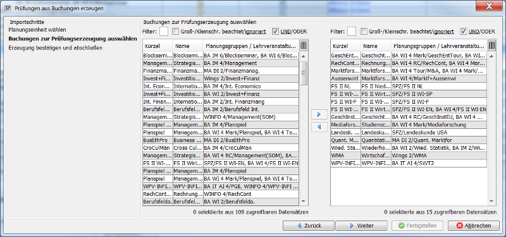Toggle left UND/ODER checkbox
Viewport: 506px width, 237px height.
point(275,31)
